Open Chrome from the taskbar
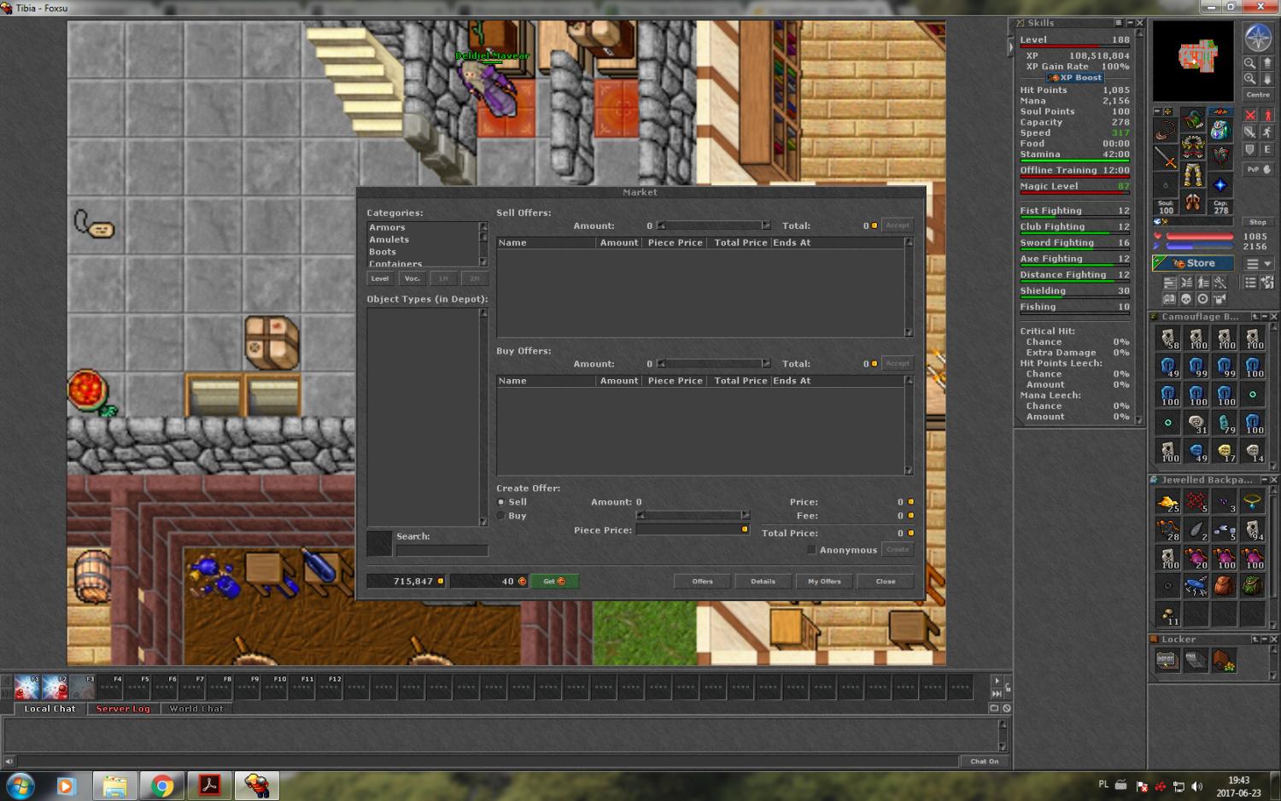 pyautogui.click(x=162, y=786)
